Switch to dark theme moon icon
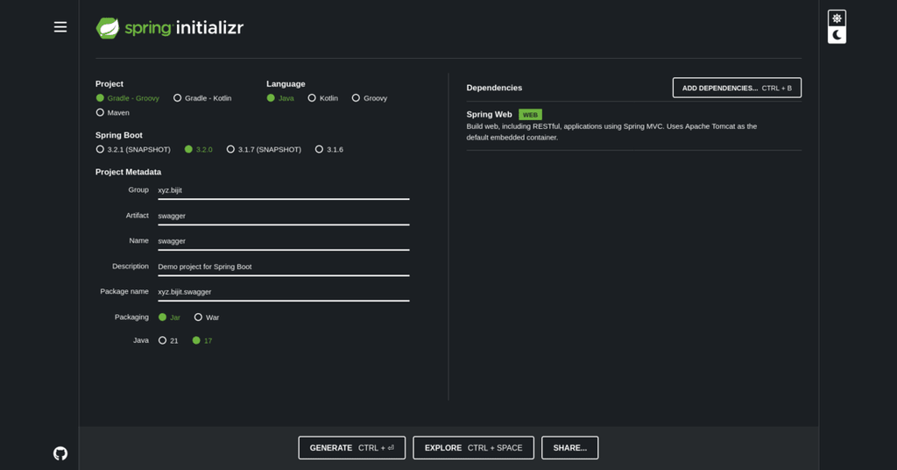 point(837,35)
